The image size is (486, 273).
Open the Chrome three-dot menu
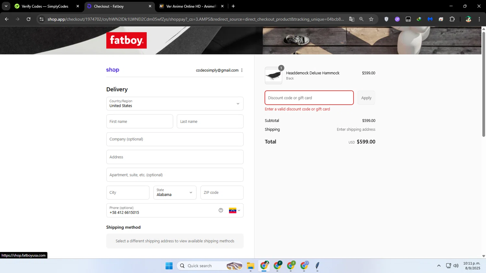tap(479, 19)
